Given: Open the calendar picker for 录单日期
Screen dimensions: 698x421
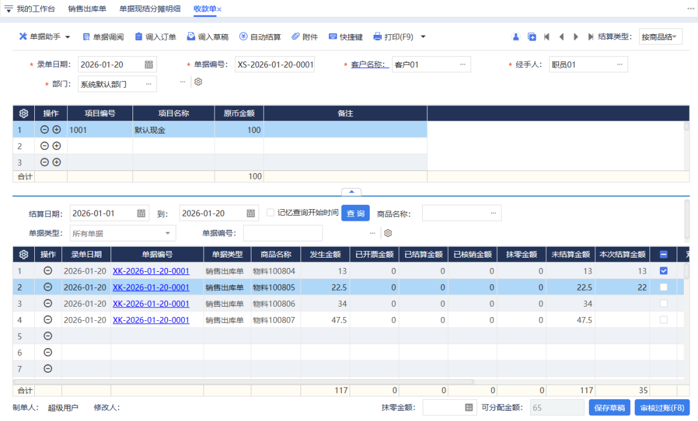Looking at the screenshot, I should point(148,64).
